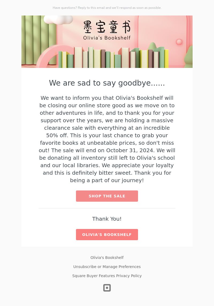
Task: Click the round pink door knob
Action: point(179,42)
